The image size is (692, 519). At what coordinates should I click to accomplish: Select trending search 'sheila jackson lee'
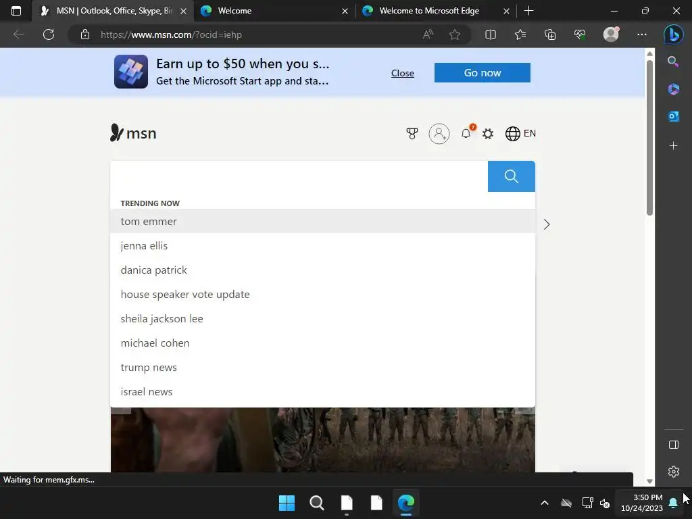(322, 319)
